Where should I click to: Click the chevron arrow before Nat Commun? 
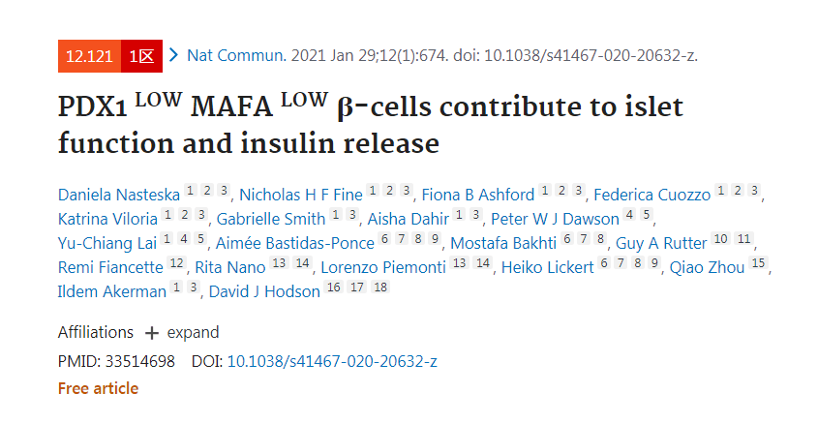tap(173, 55)
